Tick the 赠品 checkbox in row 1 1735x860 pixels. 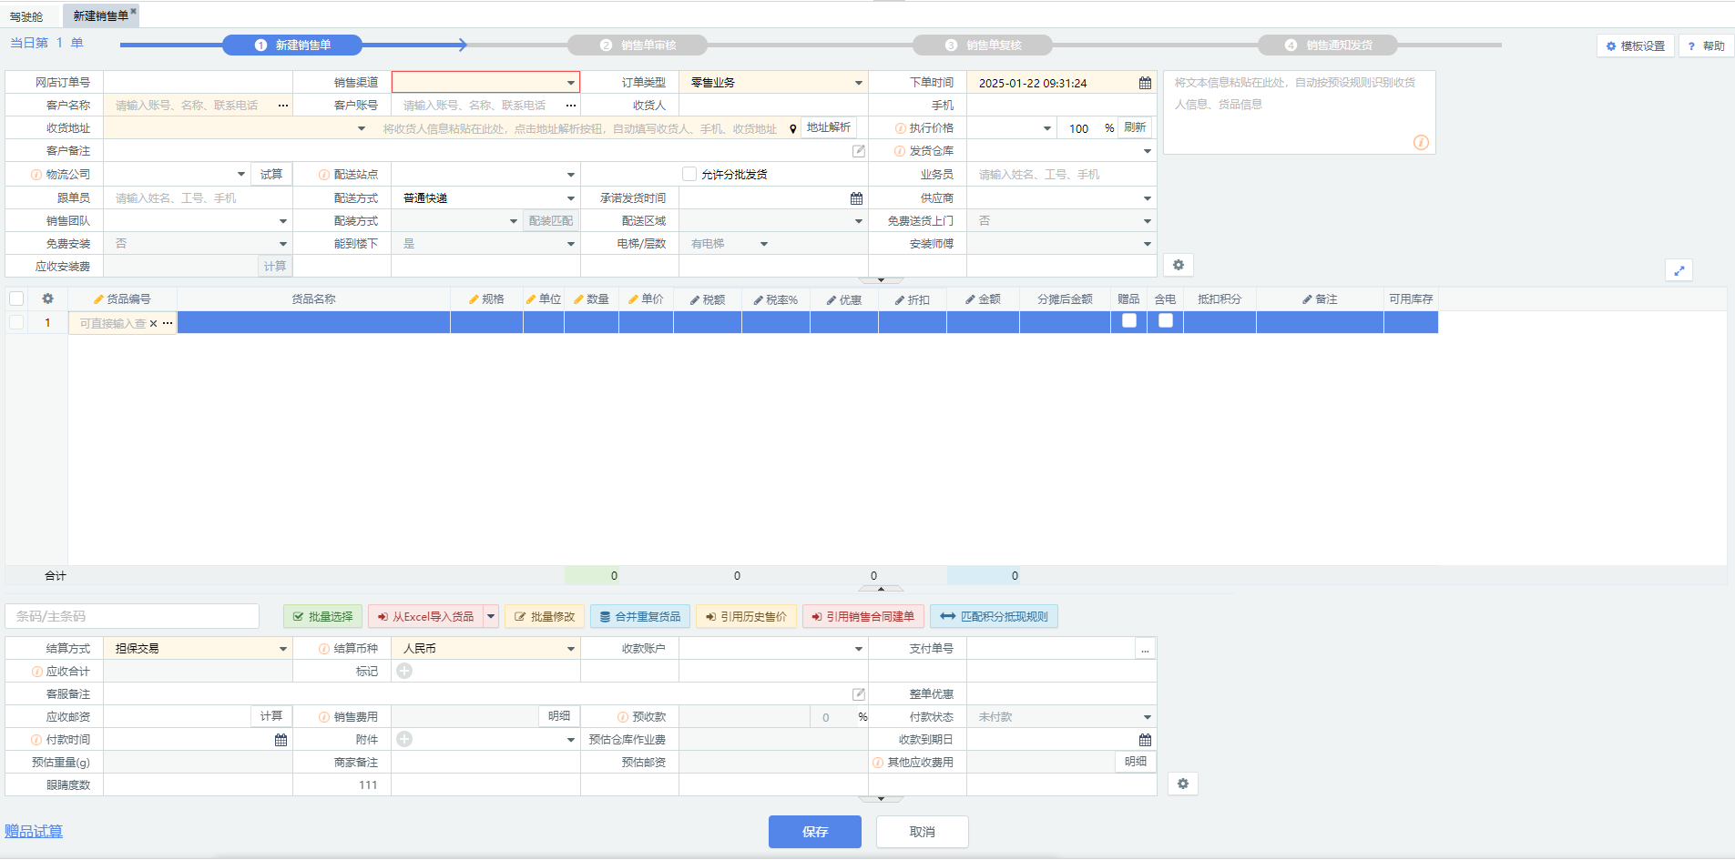click(1128, 321)
